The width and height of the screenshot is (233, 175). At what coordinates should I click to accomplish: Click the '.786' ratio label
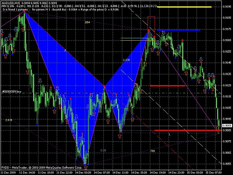[x=152, y=151]
